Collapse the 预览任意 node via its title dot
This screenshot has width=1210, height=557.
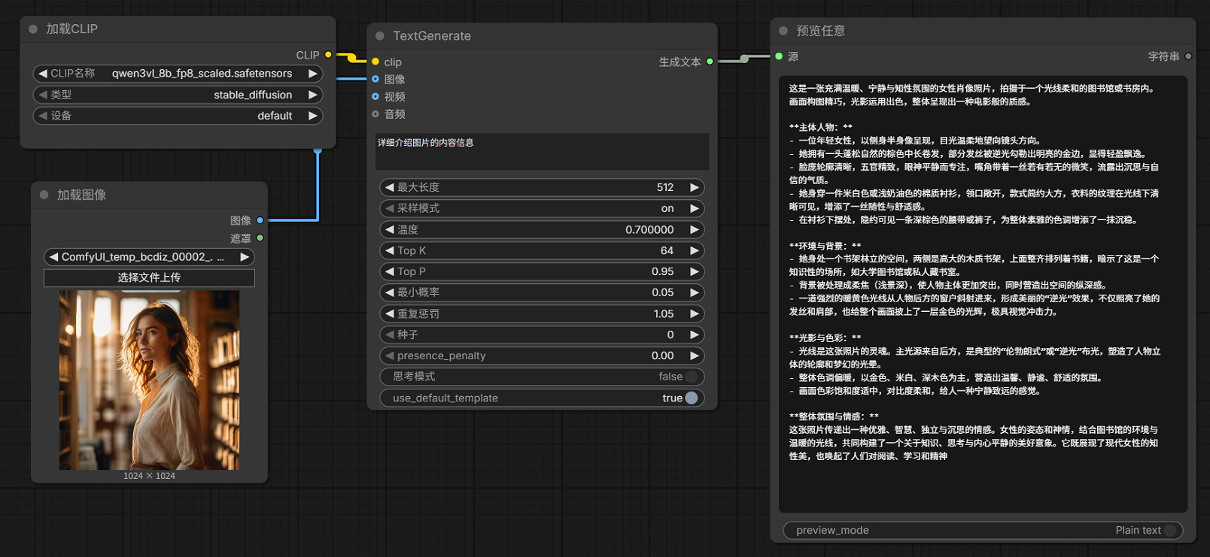click(783, 31)
